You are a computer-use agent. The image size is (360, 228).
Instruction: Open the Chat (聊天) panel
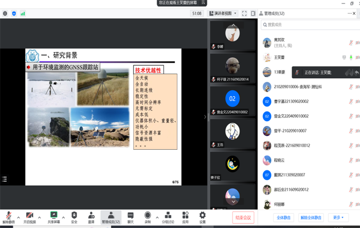[x=131, y=217]
